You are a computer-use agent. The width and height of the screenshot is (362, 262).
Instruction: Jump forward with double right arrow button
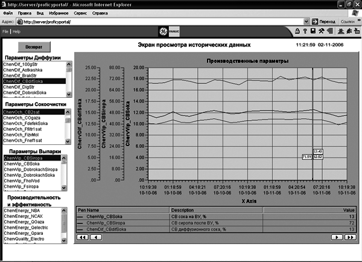[350, 237]
